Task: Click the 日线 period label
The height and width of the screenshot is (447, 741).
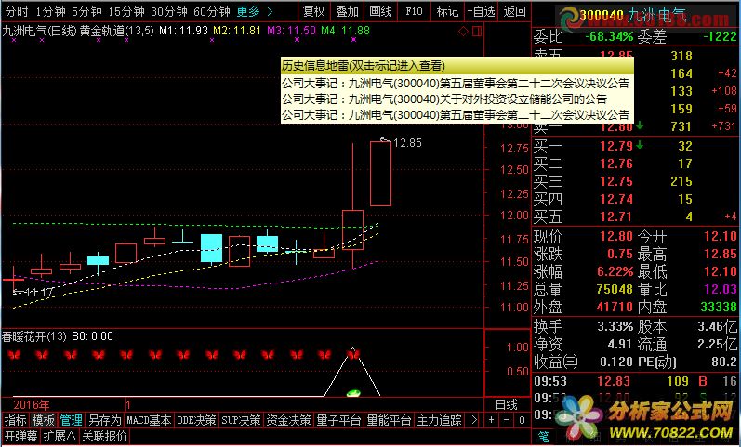Action: 506,404
